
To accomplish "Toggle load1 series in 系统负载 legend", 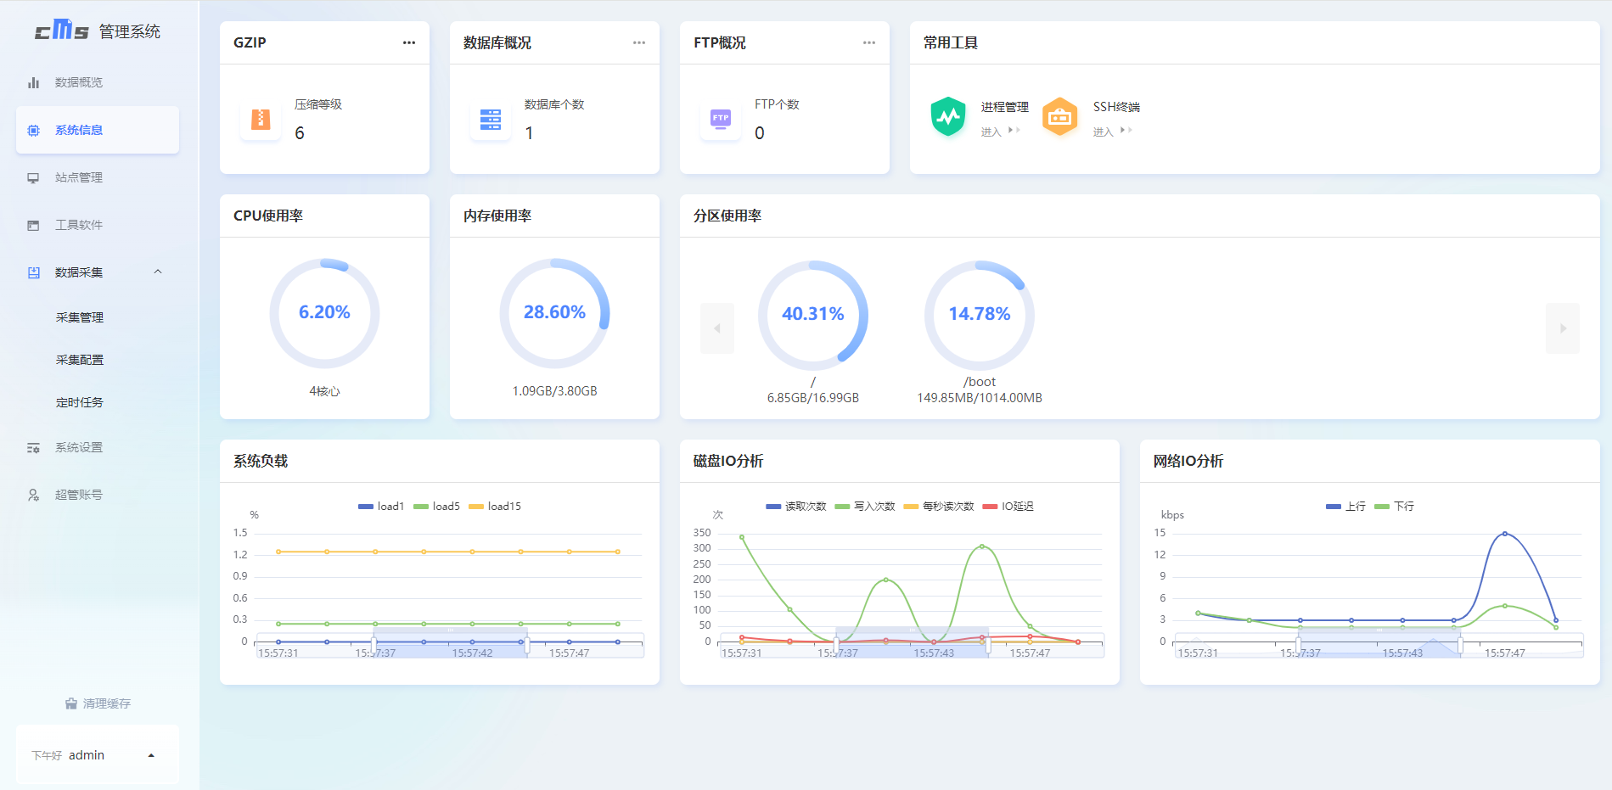I will 381,507.
